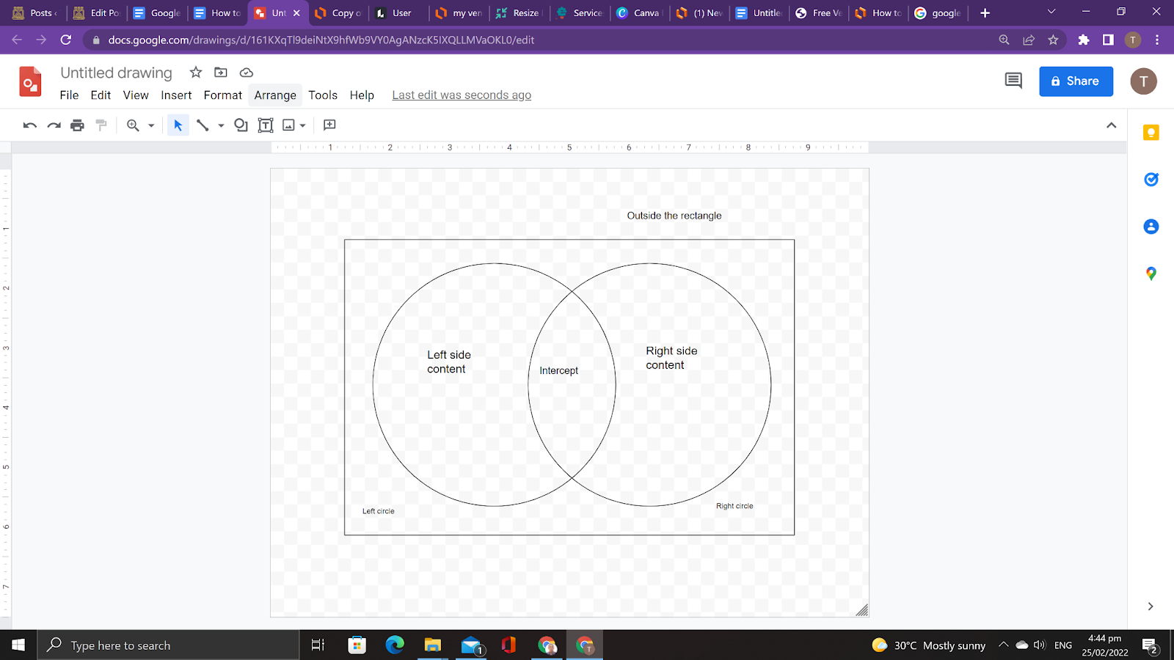Click the Print icon
The image size is (1174, 660).
point(77,125)
